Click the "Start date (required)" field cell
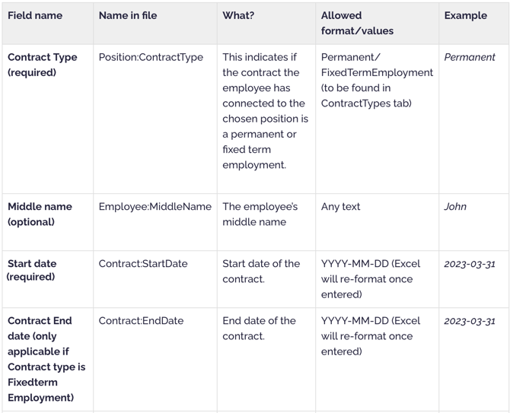Screen dimensions: 510x413 (32, 270)
